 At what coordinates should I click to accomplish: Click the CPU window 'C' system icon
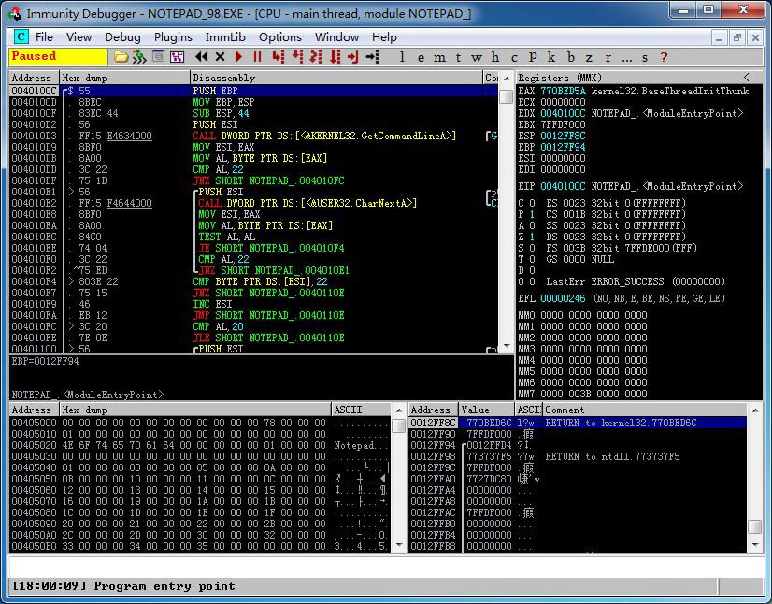tap(21, 36)
